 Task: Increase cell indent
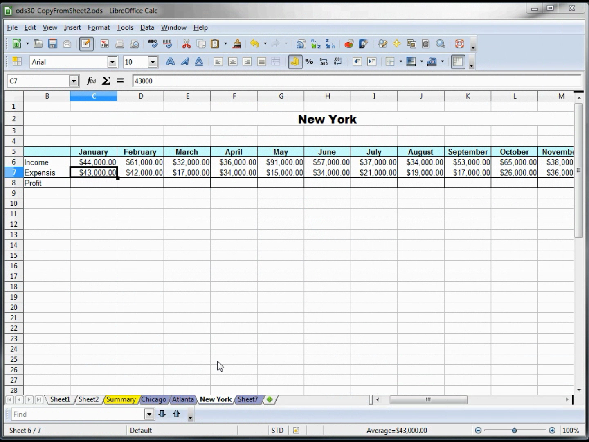tap(371, 62)
